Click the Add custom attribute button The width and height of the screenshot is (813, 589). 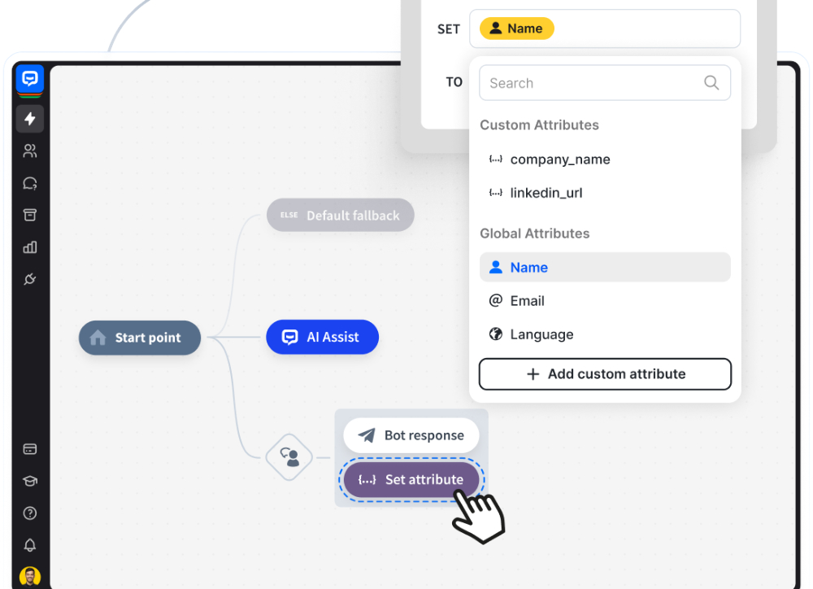click(605, 374)
